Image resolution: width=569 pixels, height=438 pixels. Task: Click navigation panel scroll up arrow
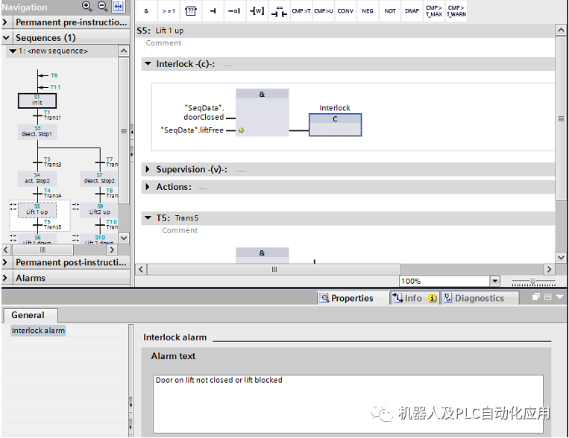click(x=124, y=51)
